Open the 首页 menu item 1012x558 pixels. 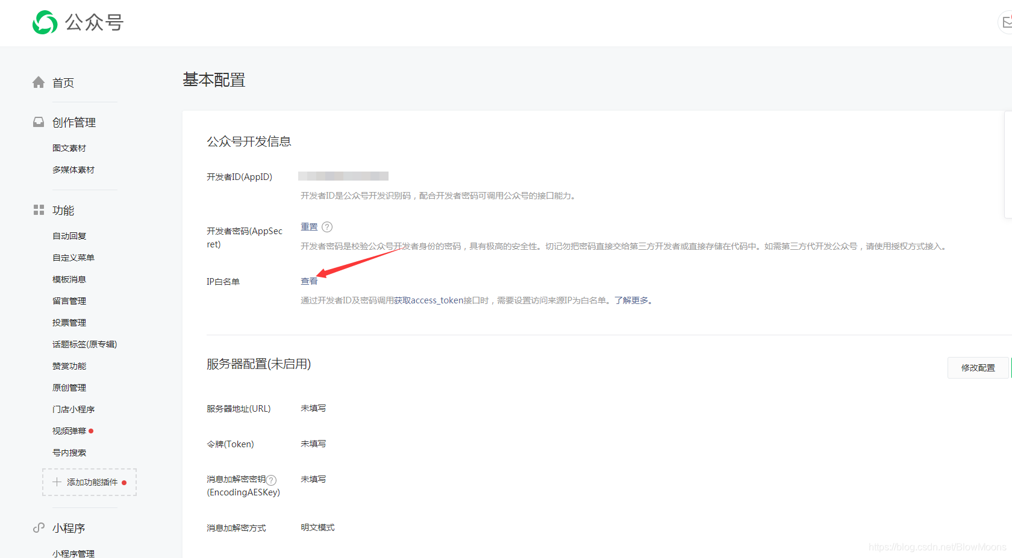point(63,82)
